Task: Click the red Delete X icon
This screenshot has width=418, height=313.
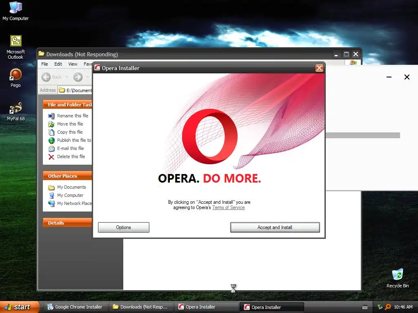Action: pyautogui.click(x=51, y=157)
